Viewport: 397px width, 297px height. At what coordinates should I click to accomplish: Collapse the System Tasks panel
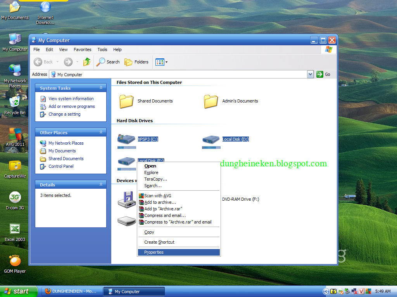point(101,88)
